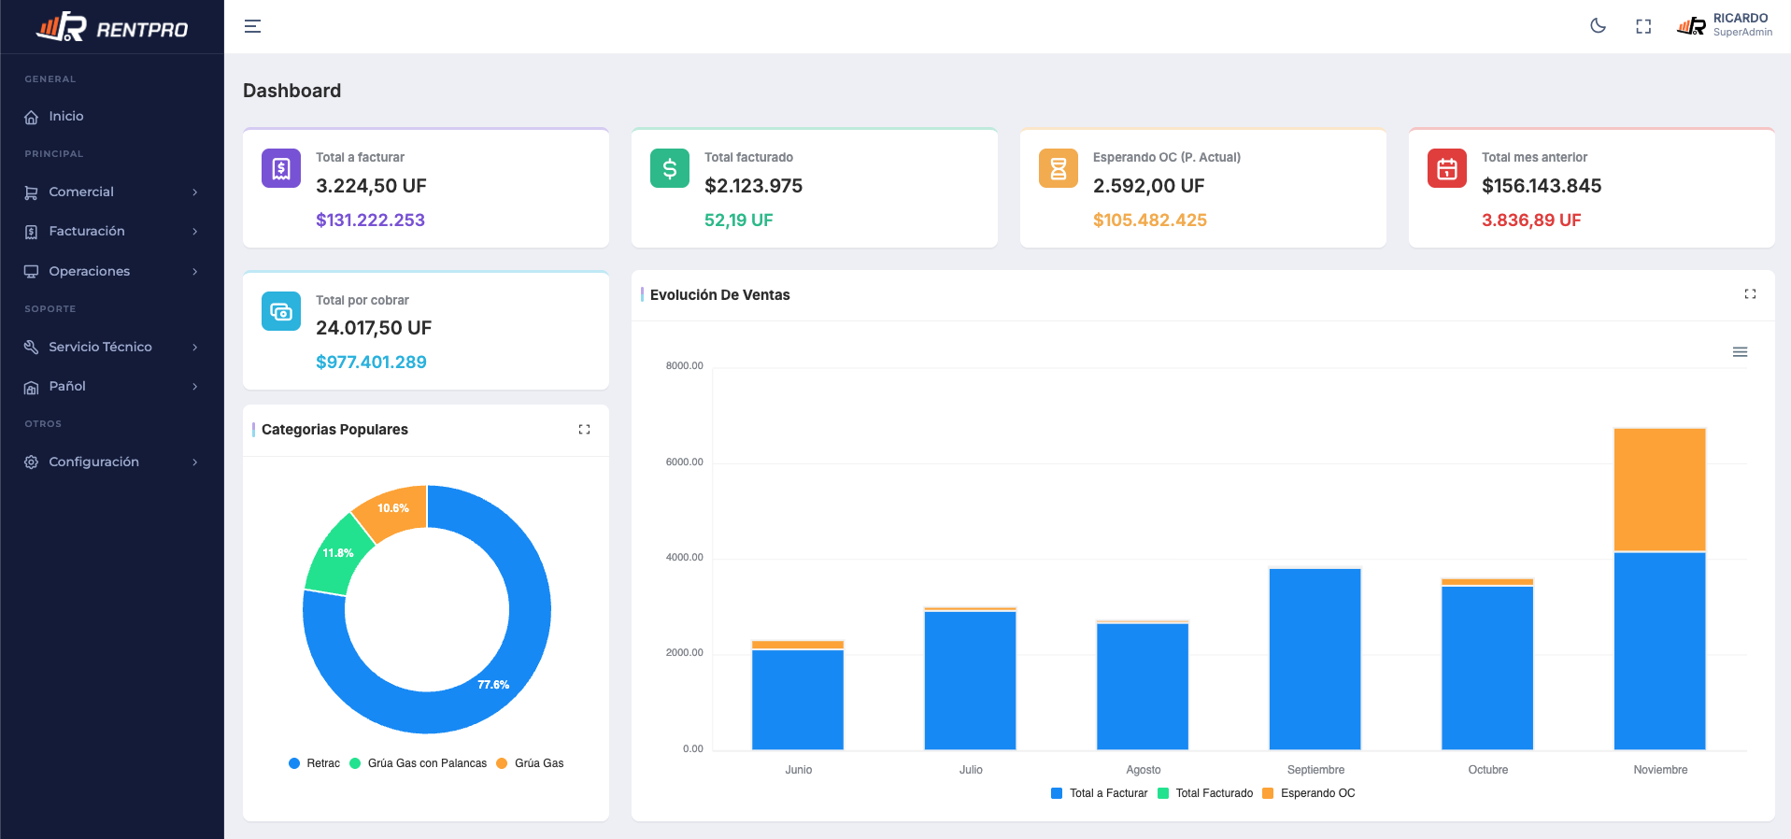The image size is (1791, 839).
Task: Click the green dollar Total facturado icon
Action: (x=670, y=168)
